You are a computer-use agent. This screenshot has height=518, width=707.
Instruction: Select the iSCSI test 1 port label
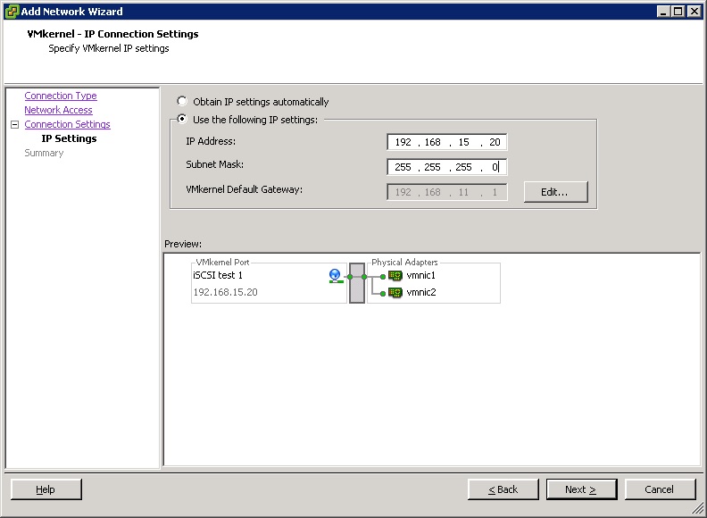tap(218, 276)
